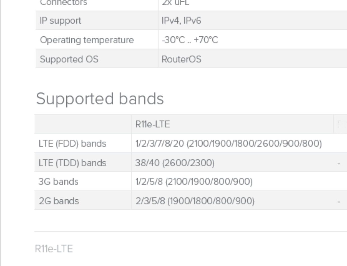347x266 pixels.
Task: Select the IPv4, IPv6 value
Action: [x=181, y=21]
